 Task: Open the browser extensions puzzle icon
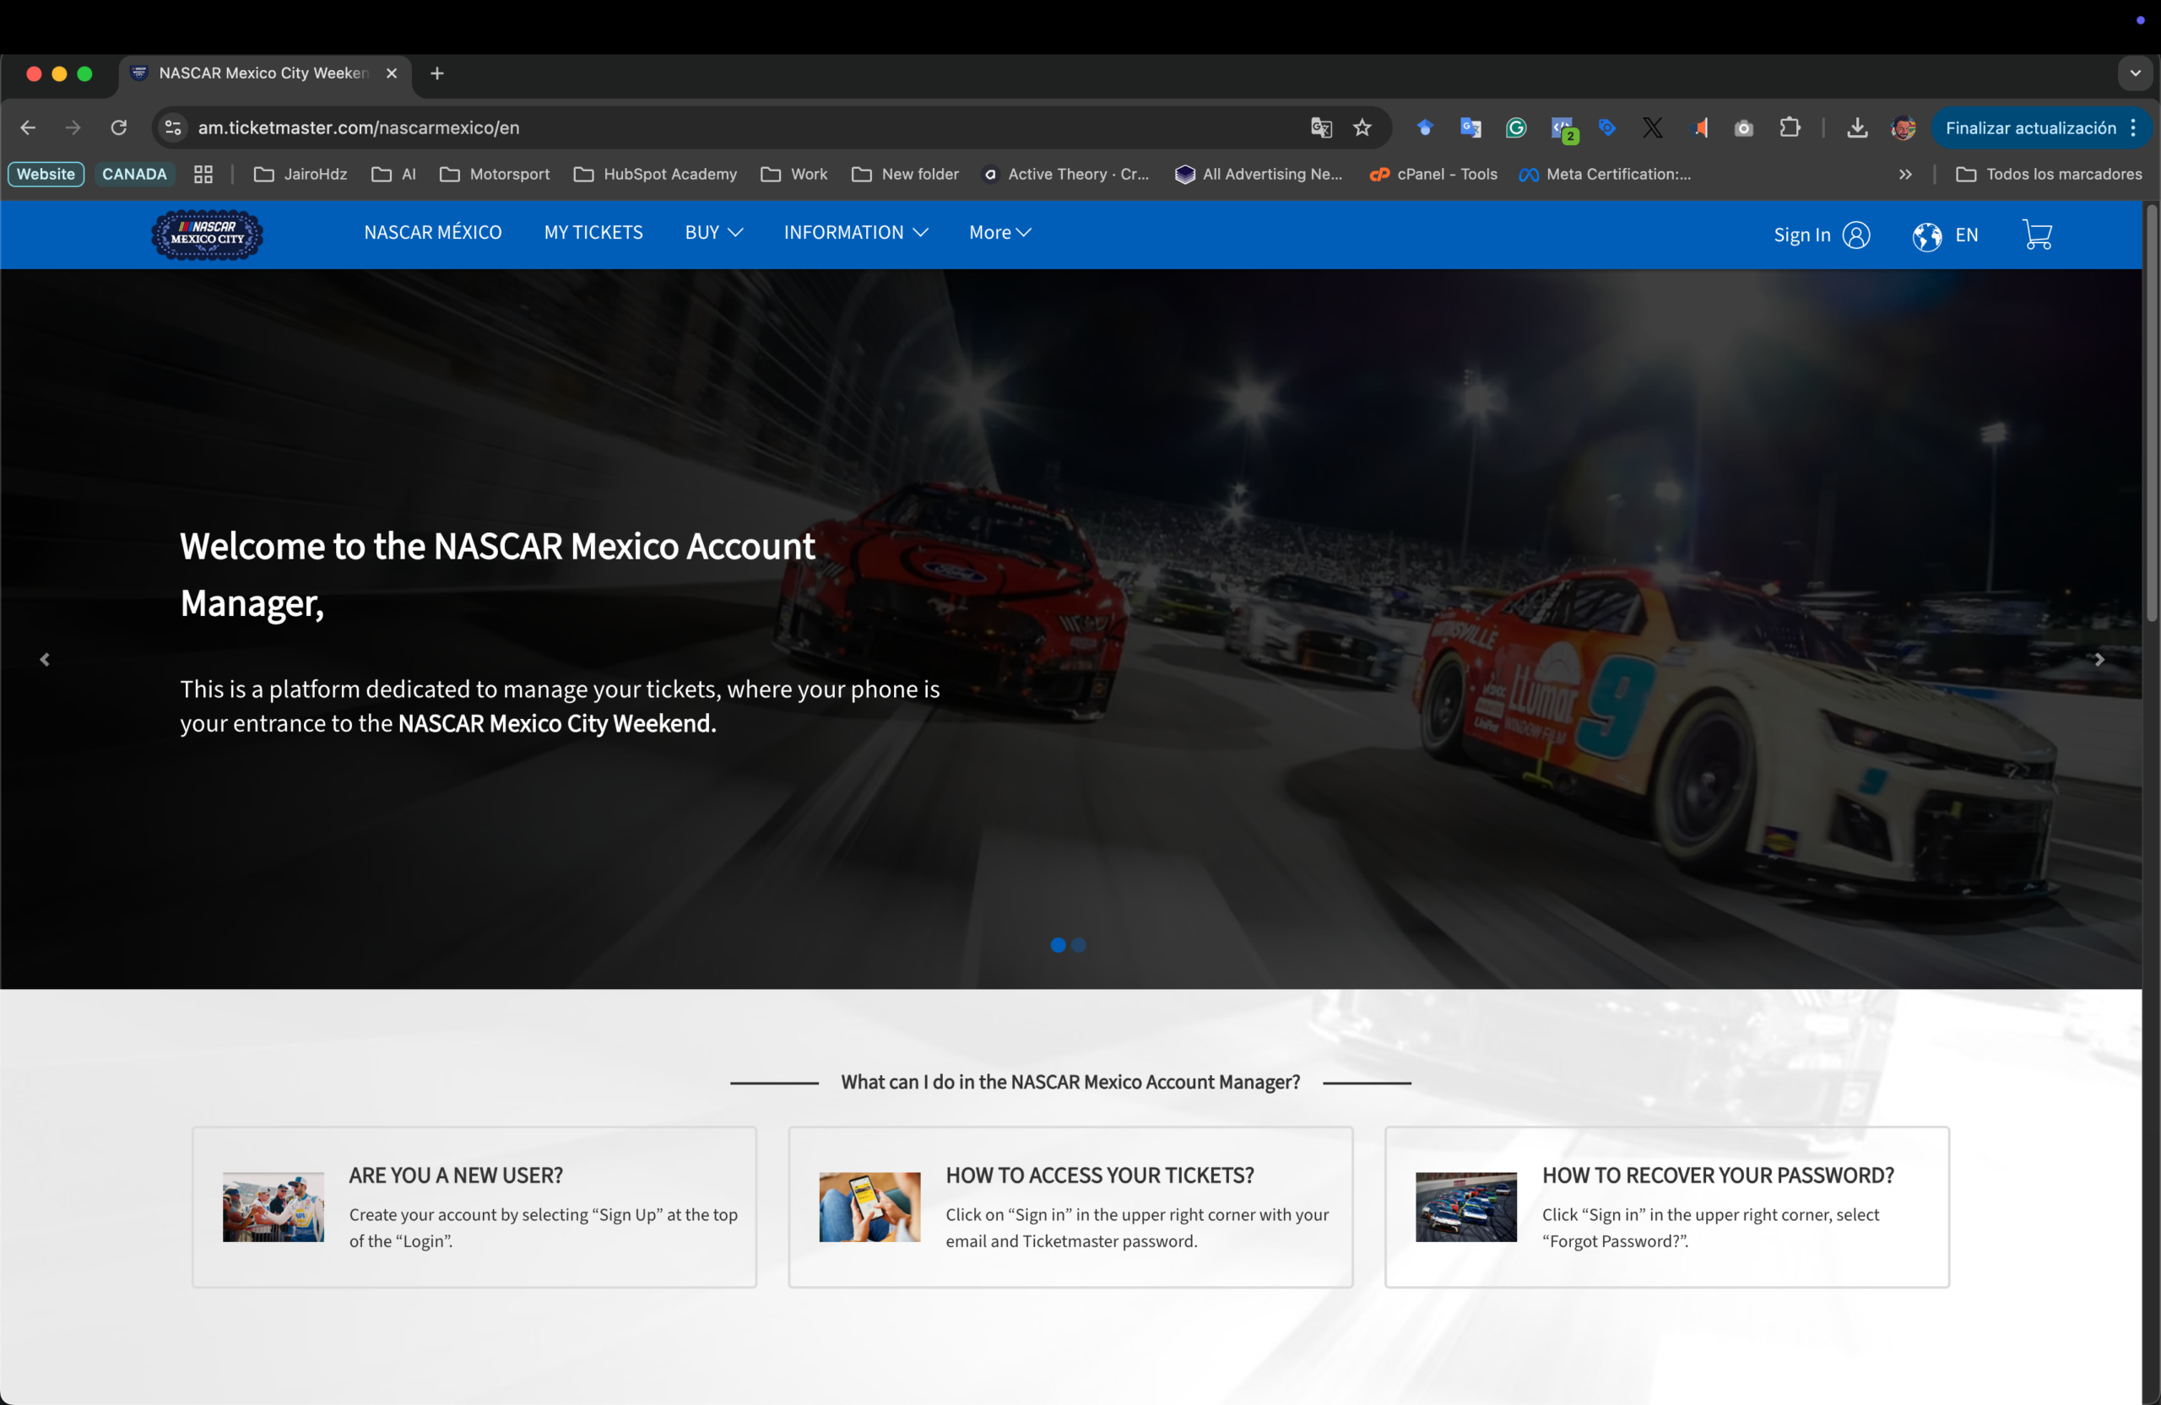tap(1790, 128)
